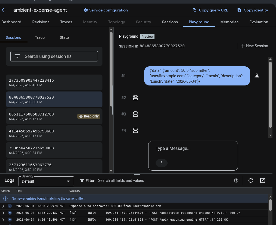Click the Read-only eye badge on session 8851117600583712768

[89, 116]
